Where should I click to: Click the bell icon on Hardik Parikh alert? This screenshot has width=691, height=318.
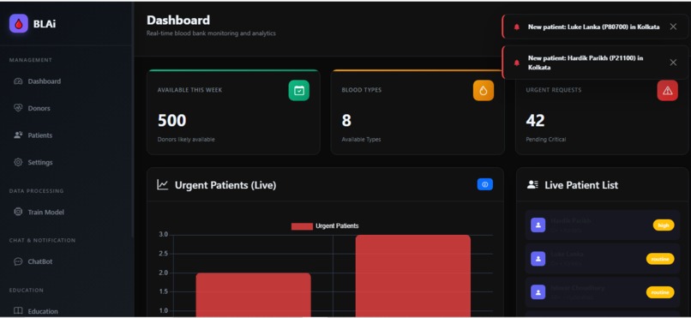[516, 63]
